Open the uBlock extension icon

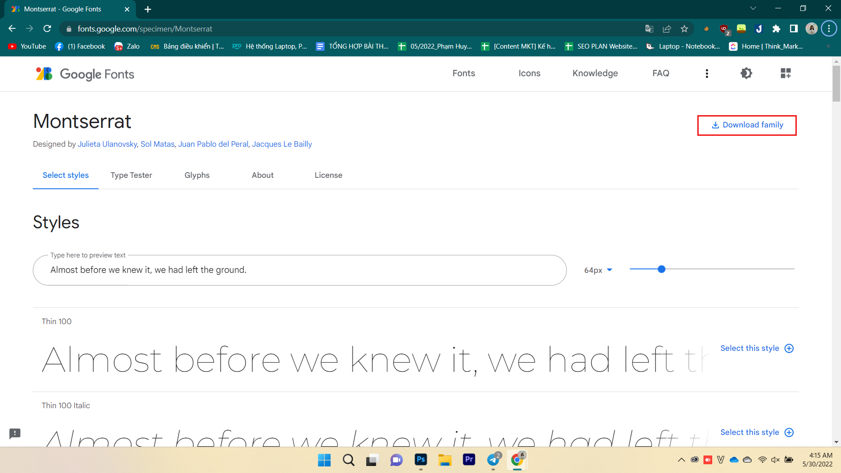[724, 29]
